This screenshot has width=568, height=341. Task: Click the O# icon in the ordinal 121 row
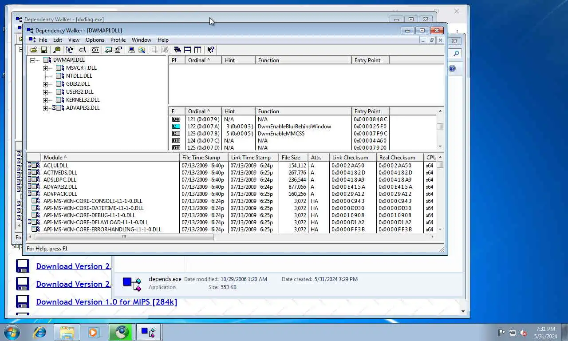[176, 119]
